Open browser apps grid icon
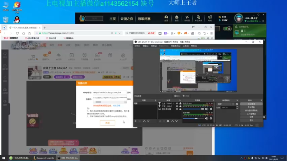The image size is (287, 161). click(x=192, y=33)
